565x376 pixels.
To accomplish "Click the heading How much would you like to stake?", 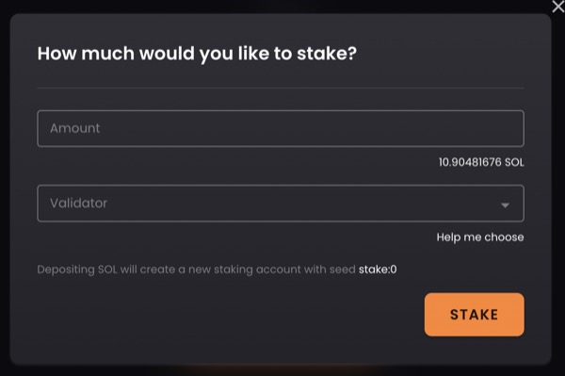I will click(x=197, y=54).
